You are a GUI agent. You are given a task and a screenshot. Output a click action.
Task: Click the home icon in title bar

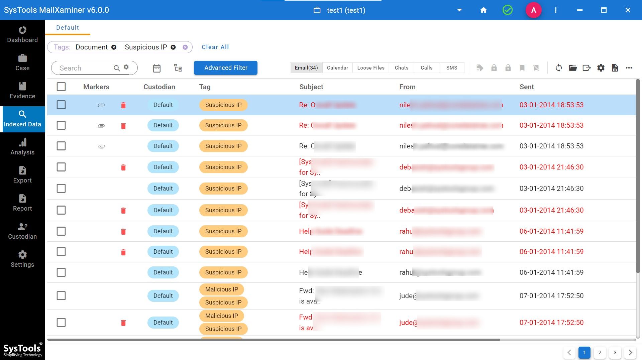[x=484, y=10]
